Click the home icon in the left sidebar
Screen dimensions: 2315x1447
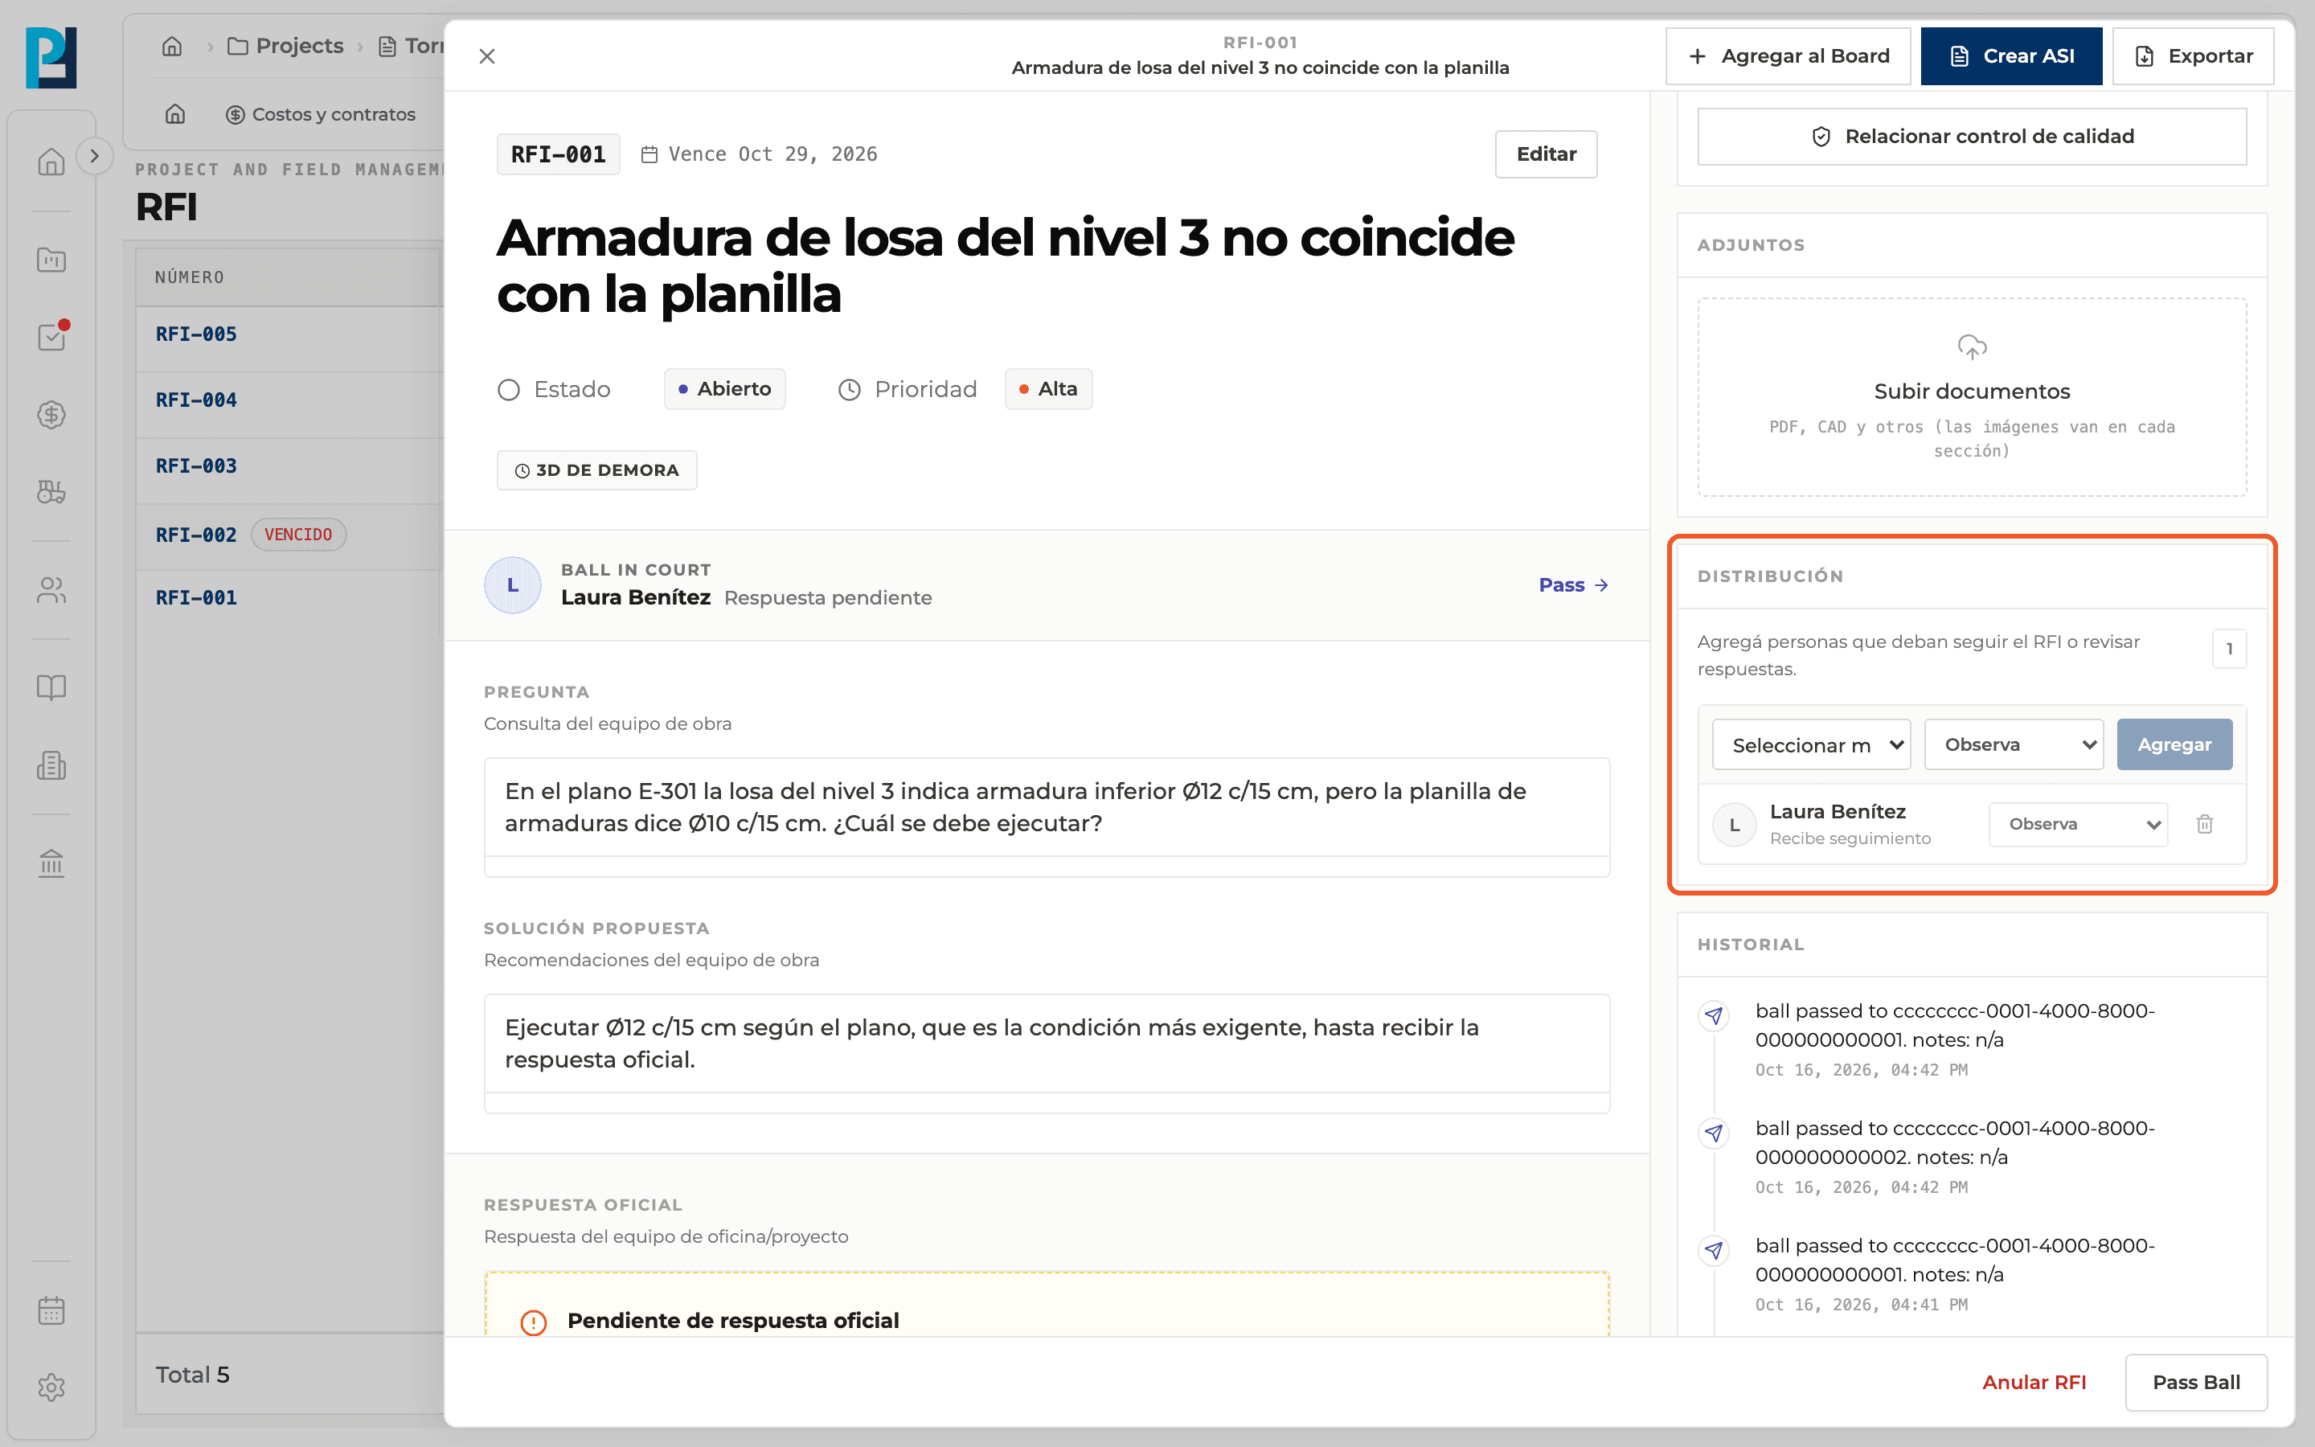[51, 161]
